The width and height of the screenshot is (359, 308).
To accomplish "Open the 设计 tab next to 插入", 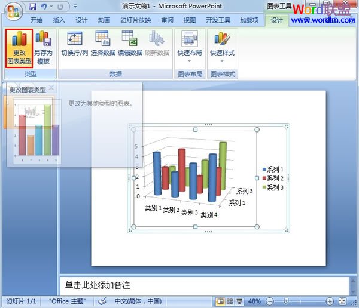I will pos(81,20).
